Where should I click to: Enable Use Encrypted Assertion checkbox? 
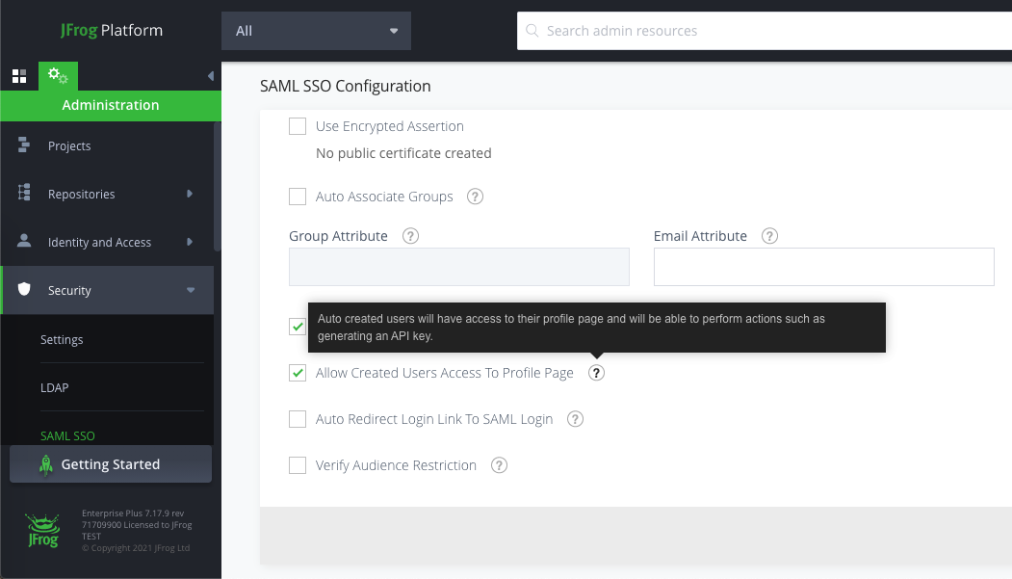coord(298,126)
